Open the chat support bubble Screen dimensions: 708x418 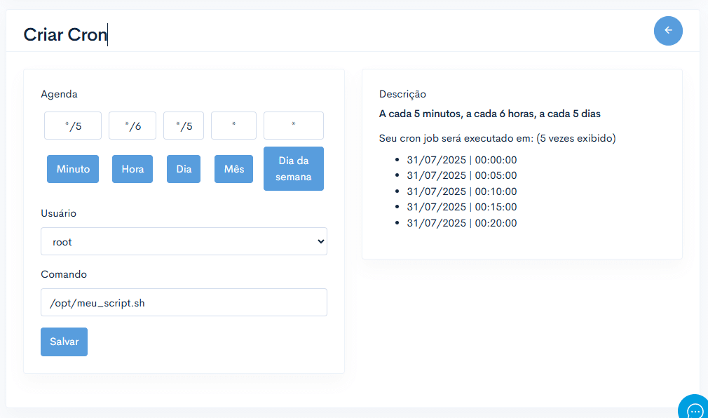(x=693, y=407)
